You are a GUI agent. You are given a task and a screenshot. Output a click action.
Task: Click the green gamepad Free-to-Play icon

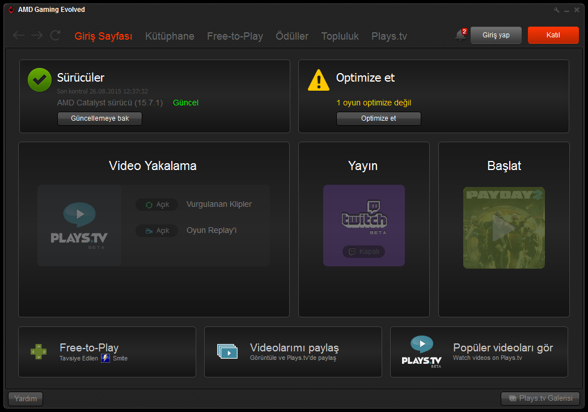(x=39, y=351)
